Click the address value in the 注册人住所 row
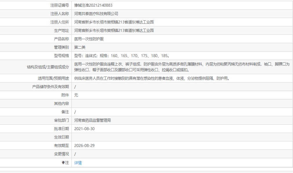The height and width of the screenshot is (173, 293). coord(114,22)
